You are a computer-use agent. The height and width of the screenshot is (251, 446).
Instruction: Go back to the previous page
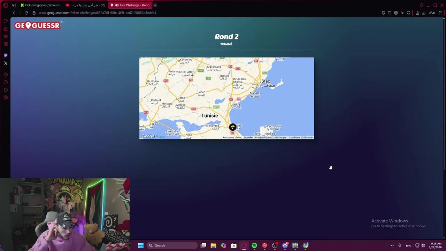[x=14, y=13]
